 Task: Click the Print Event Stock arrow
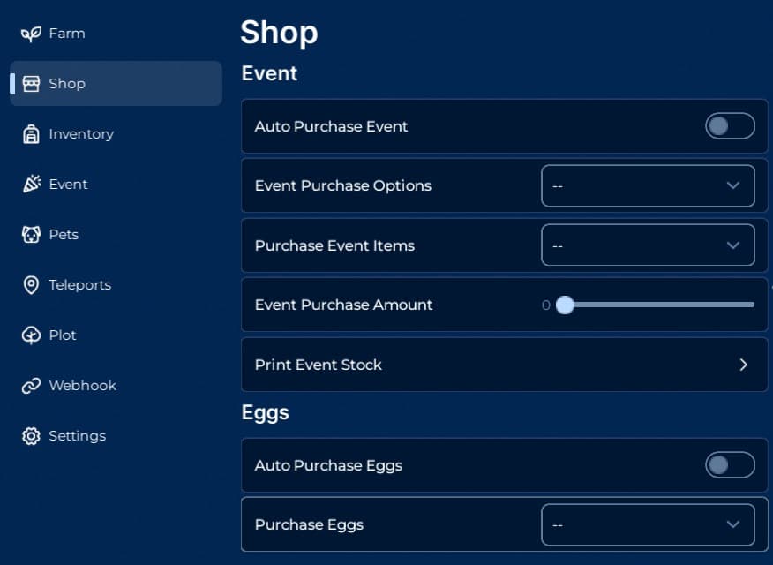(x=743, y=365)
